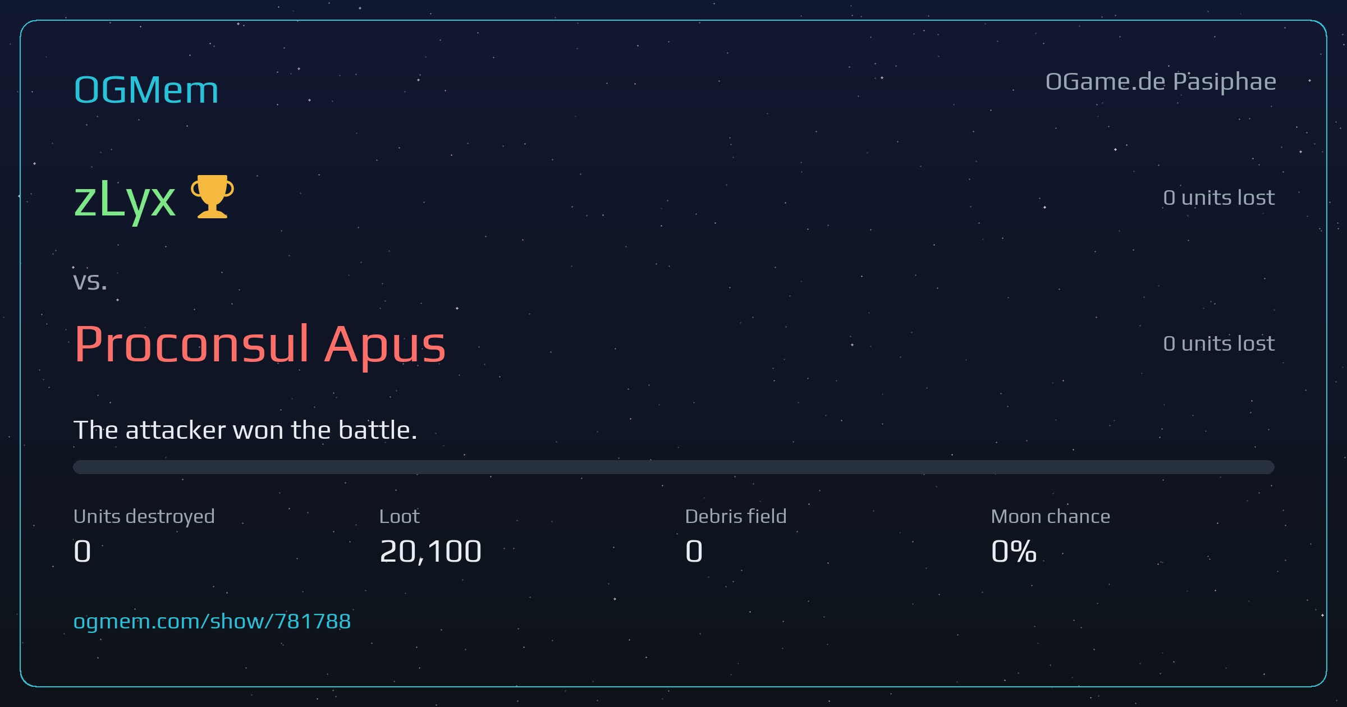Click Proconsul Apus's 0 units lost text
The width and height of the screenshot is (1347, 707).
pyautogui.click(x=1219, y=343)
